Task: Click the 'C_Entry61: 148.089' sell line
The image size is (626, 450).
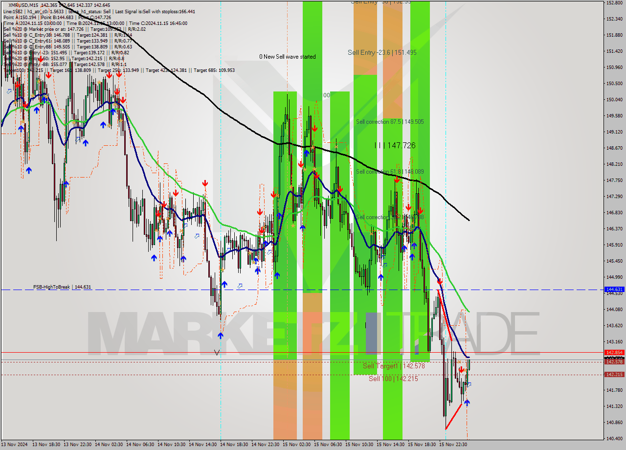Action: coord(68,41)
